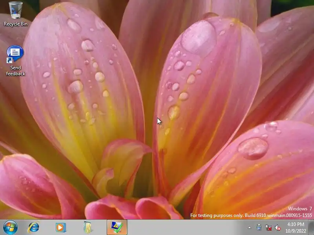Open the Start menu orb
This screenshot has height=235, width=314.
click(x=10, y=227)
